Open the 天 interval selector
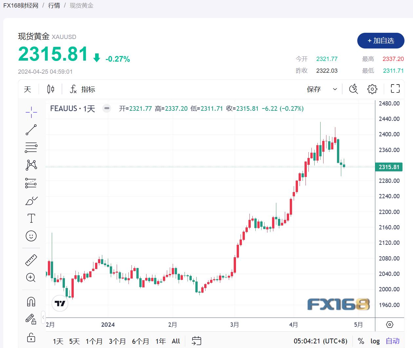Viewport: 413px width, 348px height. (x=28, y=89)
